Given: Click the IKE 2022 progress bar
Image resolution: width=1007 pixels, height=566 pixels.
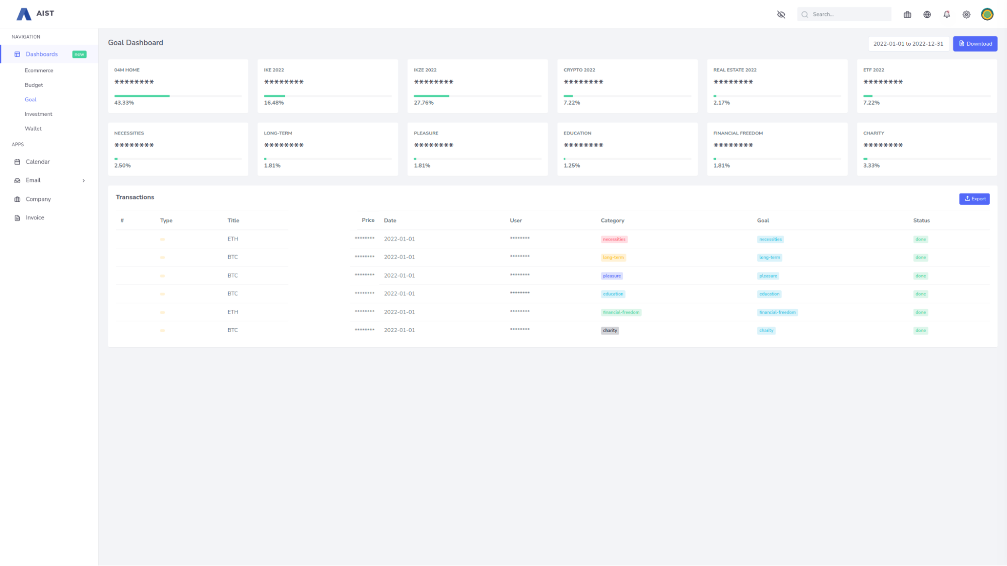Looking at the screenshot, I should tap(327, 96).
